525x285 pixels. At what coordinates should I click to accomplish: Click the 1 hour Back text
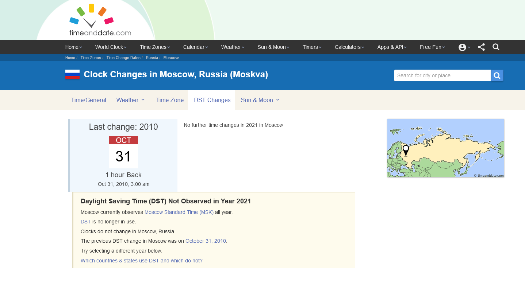[x=123, y=175]
